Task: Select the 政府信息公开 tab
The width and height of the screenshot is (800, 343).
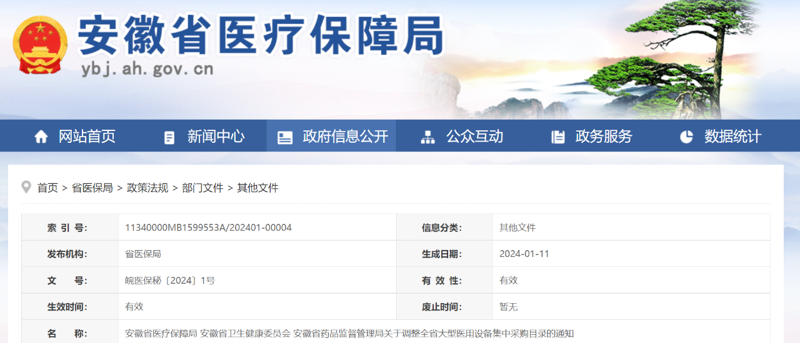Action: [345, 137]
